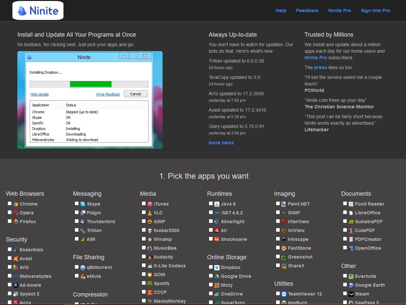Go to Ninite Pro in top navigation
The image size is (406, 305).
point(340,10)
